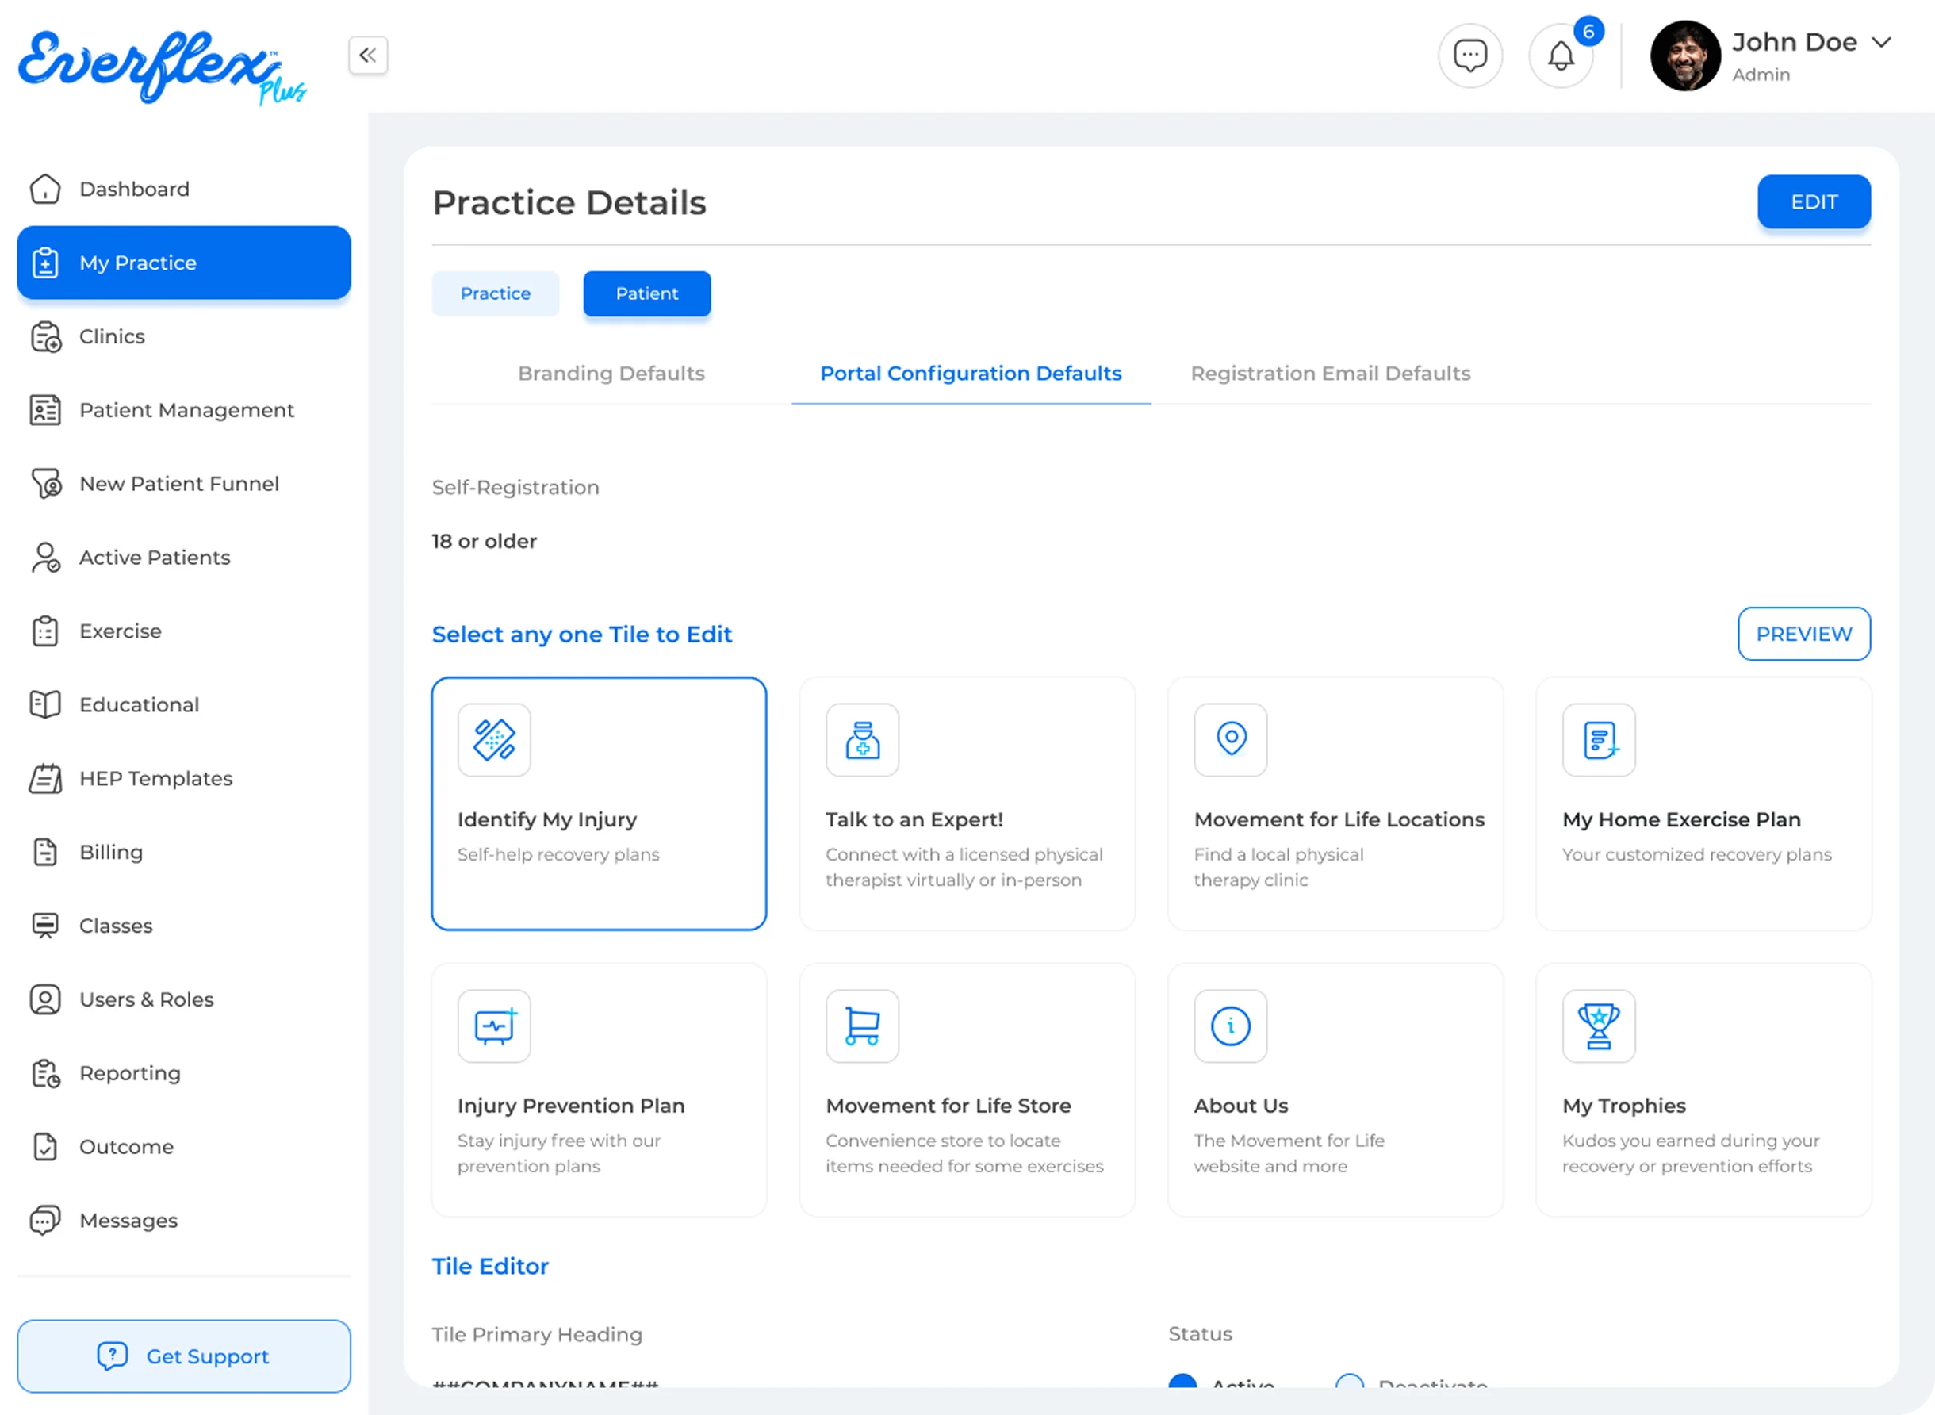
Task: Open the chat messages icon in header
Action: [x=1470, y=56]
